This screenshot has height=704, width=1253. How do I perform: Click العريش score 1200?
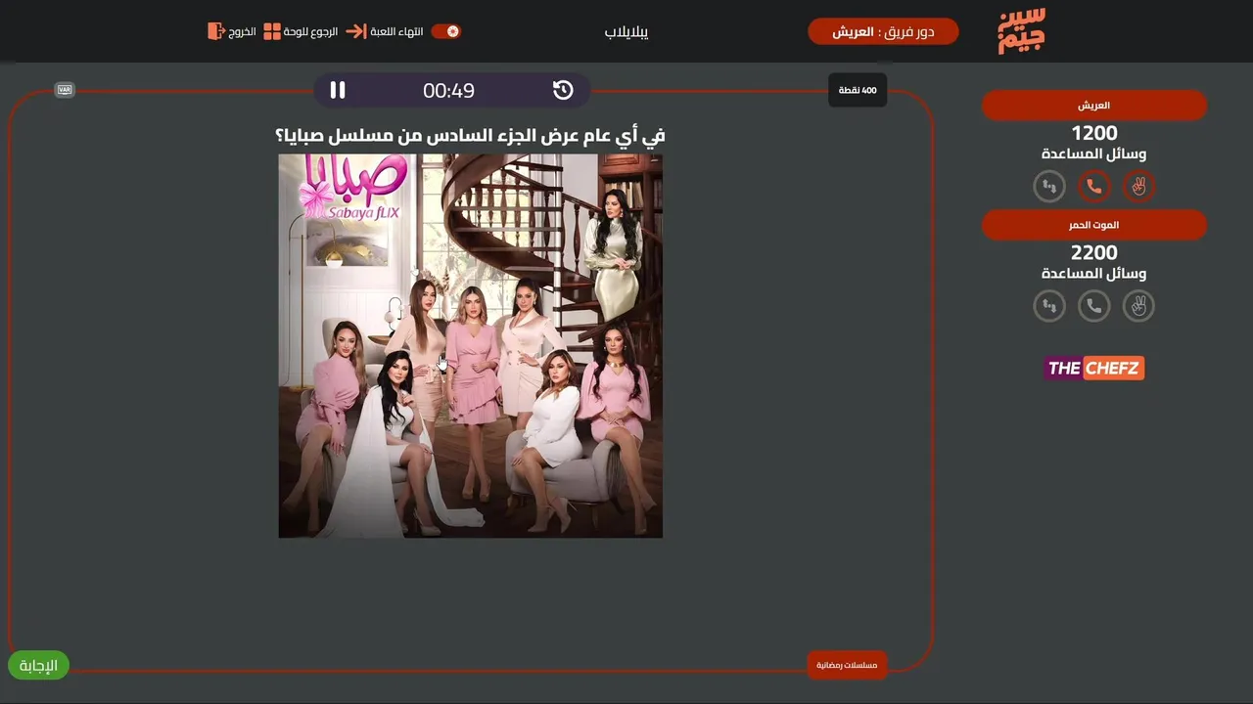1094,133
